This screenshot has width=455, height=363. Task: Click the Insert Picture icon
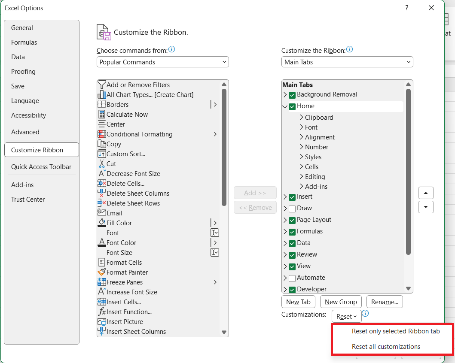click(x=101, y=321)
